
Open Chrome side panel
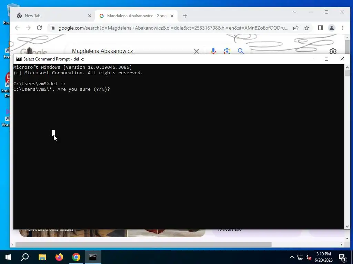pyautogui.click(x=321, y=28)
